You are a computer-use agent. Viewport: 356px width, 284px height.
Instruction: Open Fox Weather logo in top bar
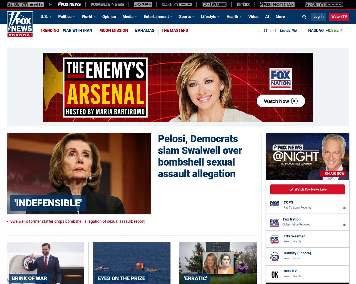point(214,4)
